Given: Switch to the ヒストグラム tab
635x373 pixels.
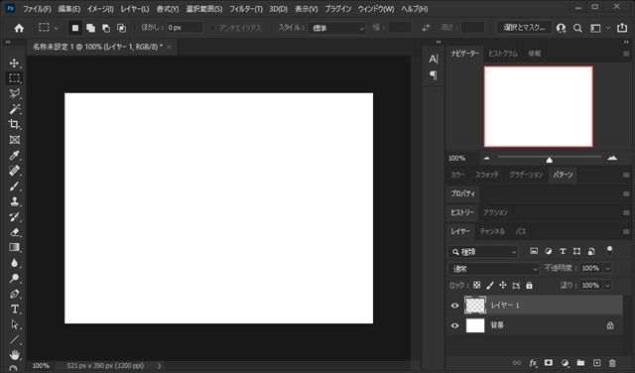Looking at the screenshot, I should pyautogui.click(x=503, y=54).
